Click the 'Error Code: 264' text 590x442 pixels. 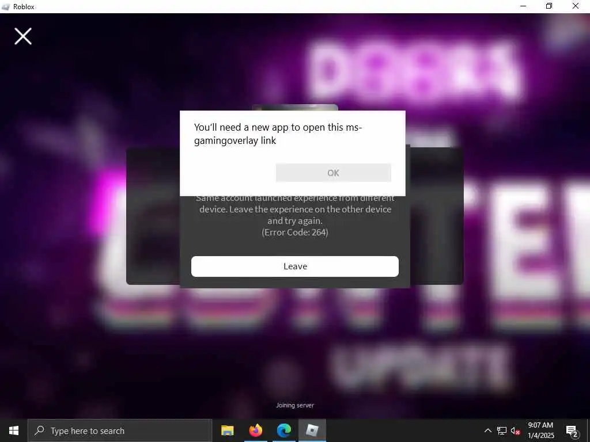point(295,233)
